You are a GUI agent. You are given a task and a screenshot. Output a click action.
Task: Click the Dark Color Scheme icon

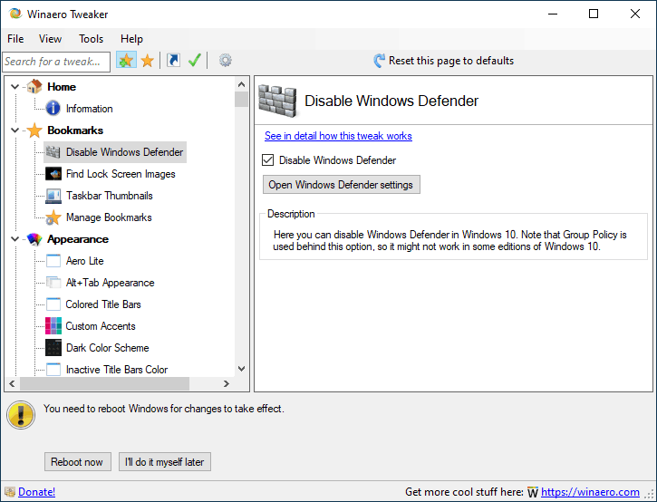tap(53, 348)
